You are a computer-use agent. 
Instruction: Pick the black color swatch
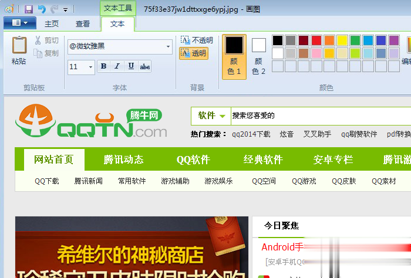coord(278,40)
